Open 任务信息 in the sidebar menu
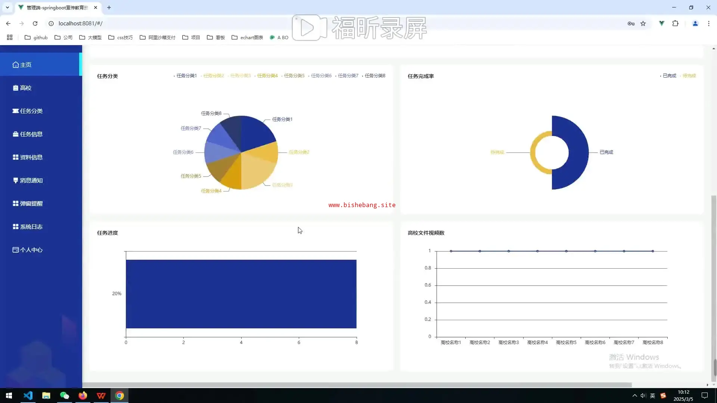The image size is (717, 403). click(x=31, y=134)
